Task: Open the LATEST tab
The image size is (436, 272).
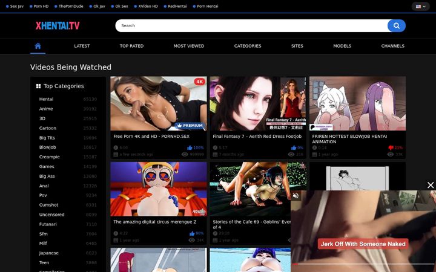Action: point(82,46)
